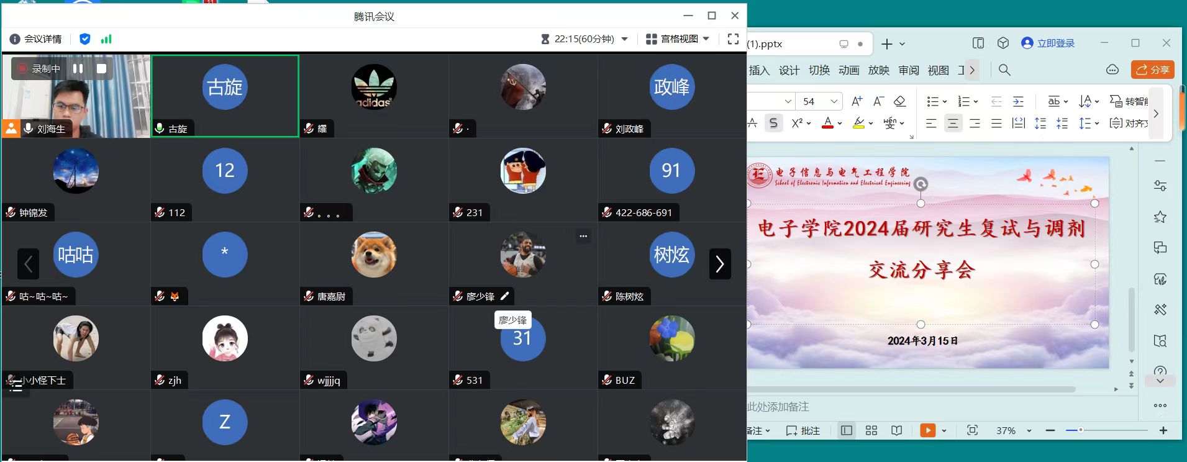Viewport: 1187px width, 462px height.
Task: Click the notes field 此处添加备注
Action: click(778, 407)
